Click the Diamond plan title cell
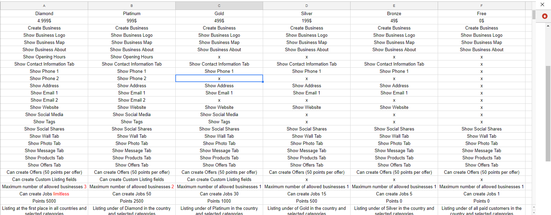Screen dimensions: 551x215 pyautogui.click(x=44, y=13)
